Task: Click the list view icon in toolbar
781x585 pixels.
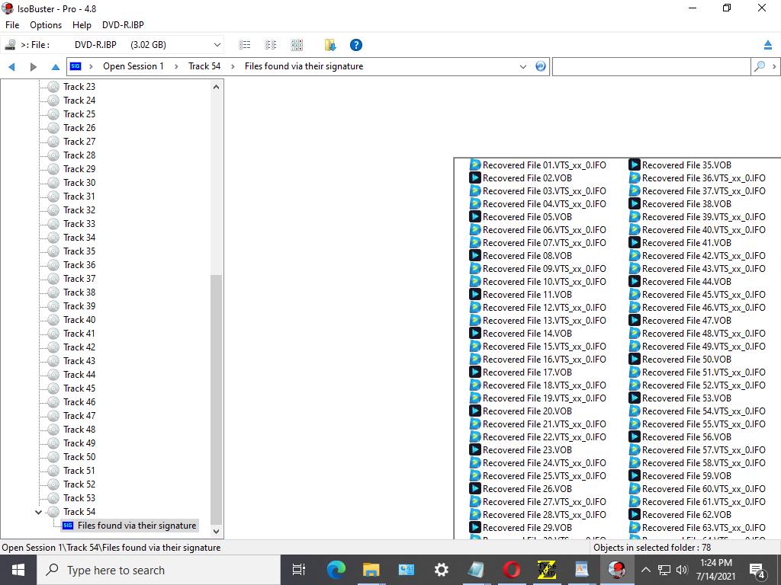Action: [245, 45]
